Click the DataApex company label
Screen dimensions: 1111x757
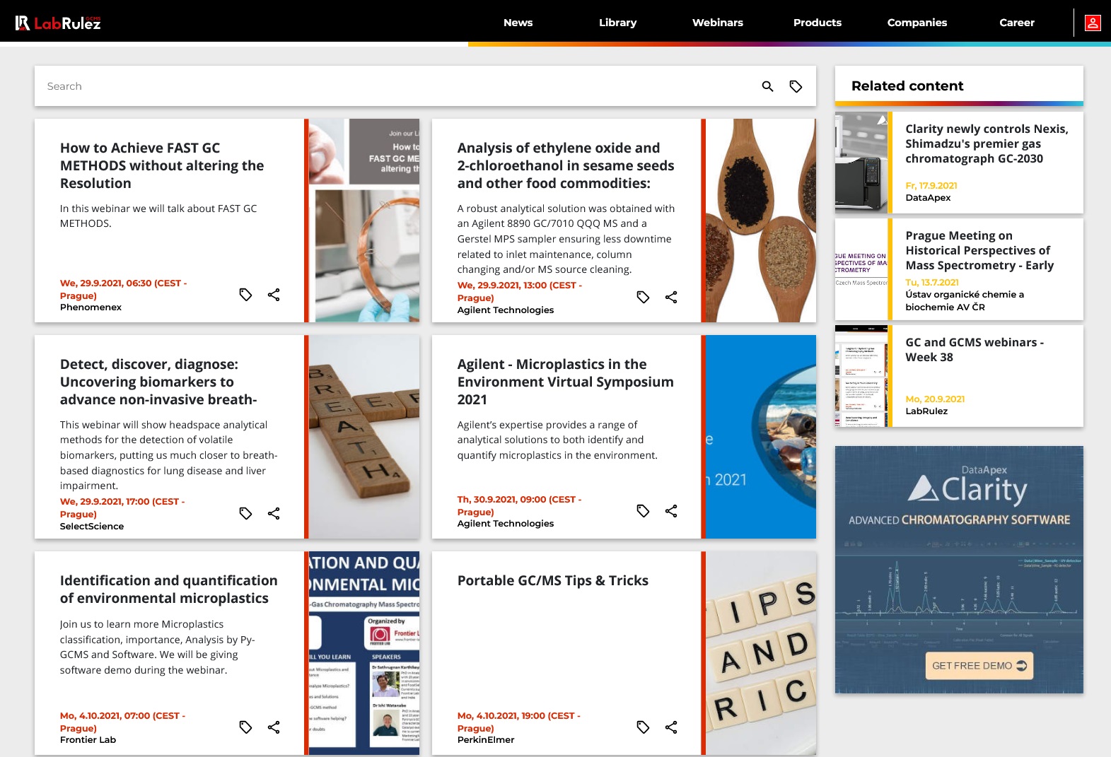coord(928,198)
